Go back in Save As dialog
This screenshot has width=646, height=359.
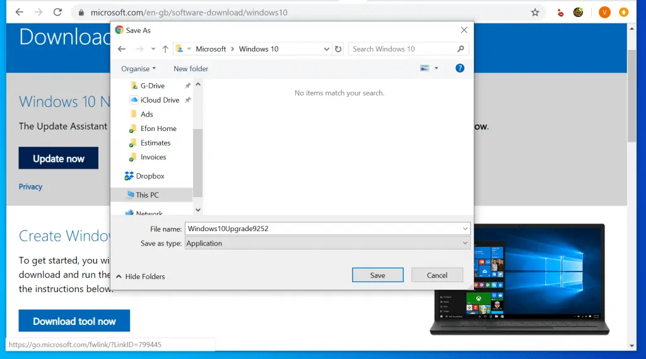pos(122,49)
